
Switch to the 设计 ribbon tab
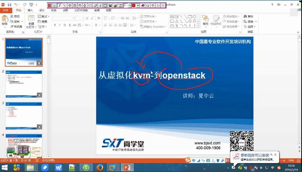[x=42, y=10]
